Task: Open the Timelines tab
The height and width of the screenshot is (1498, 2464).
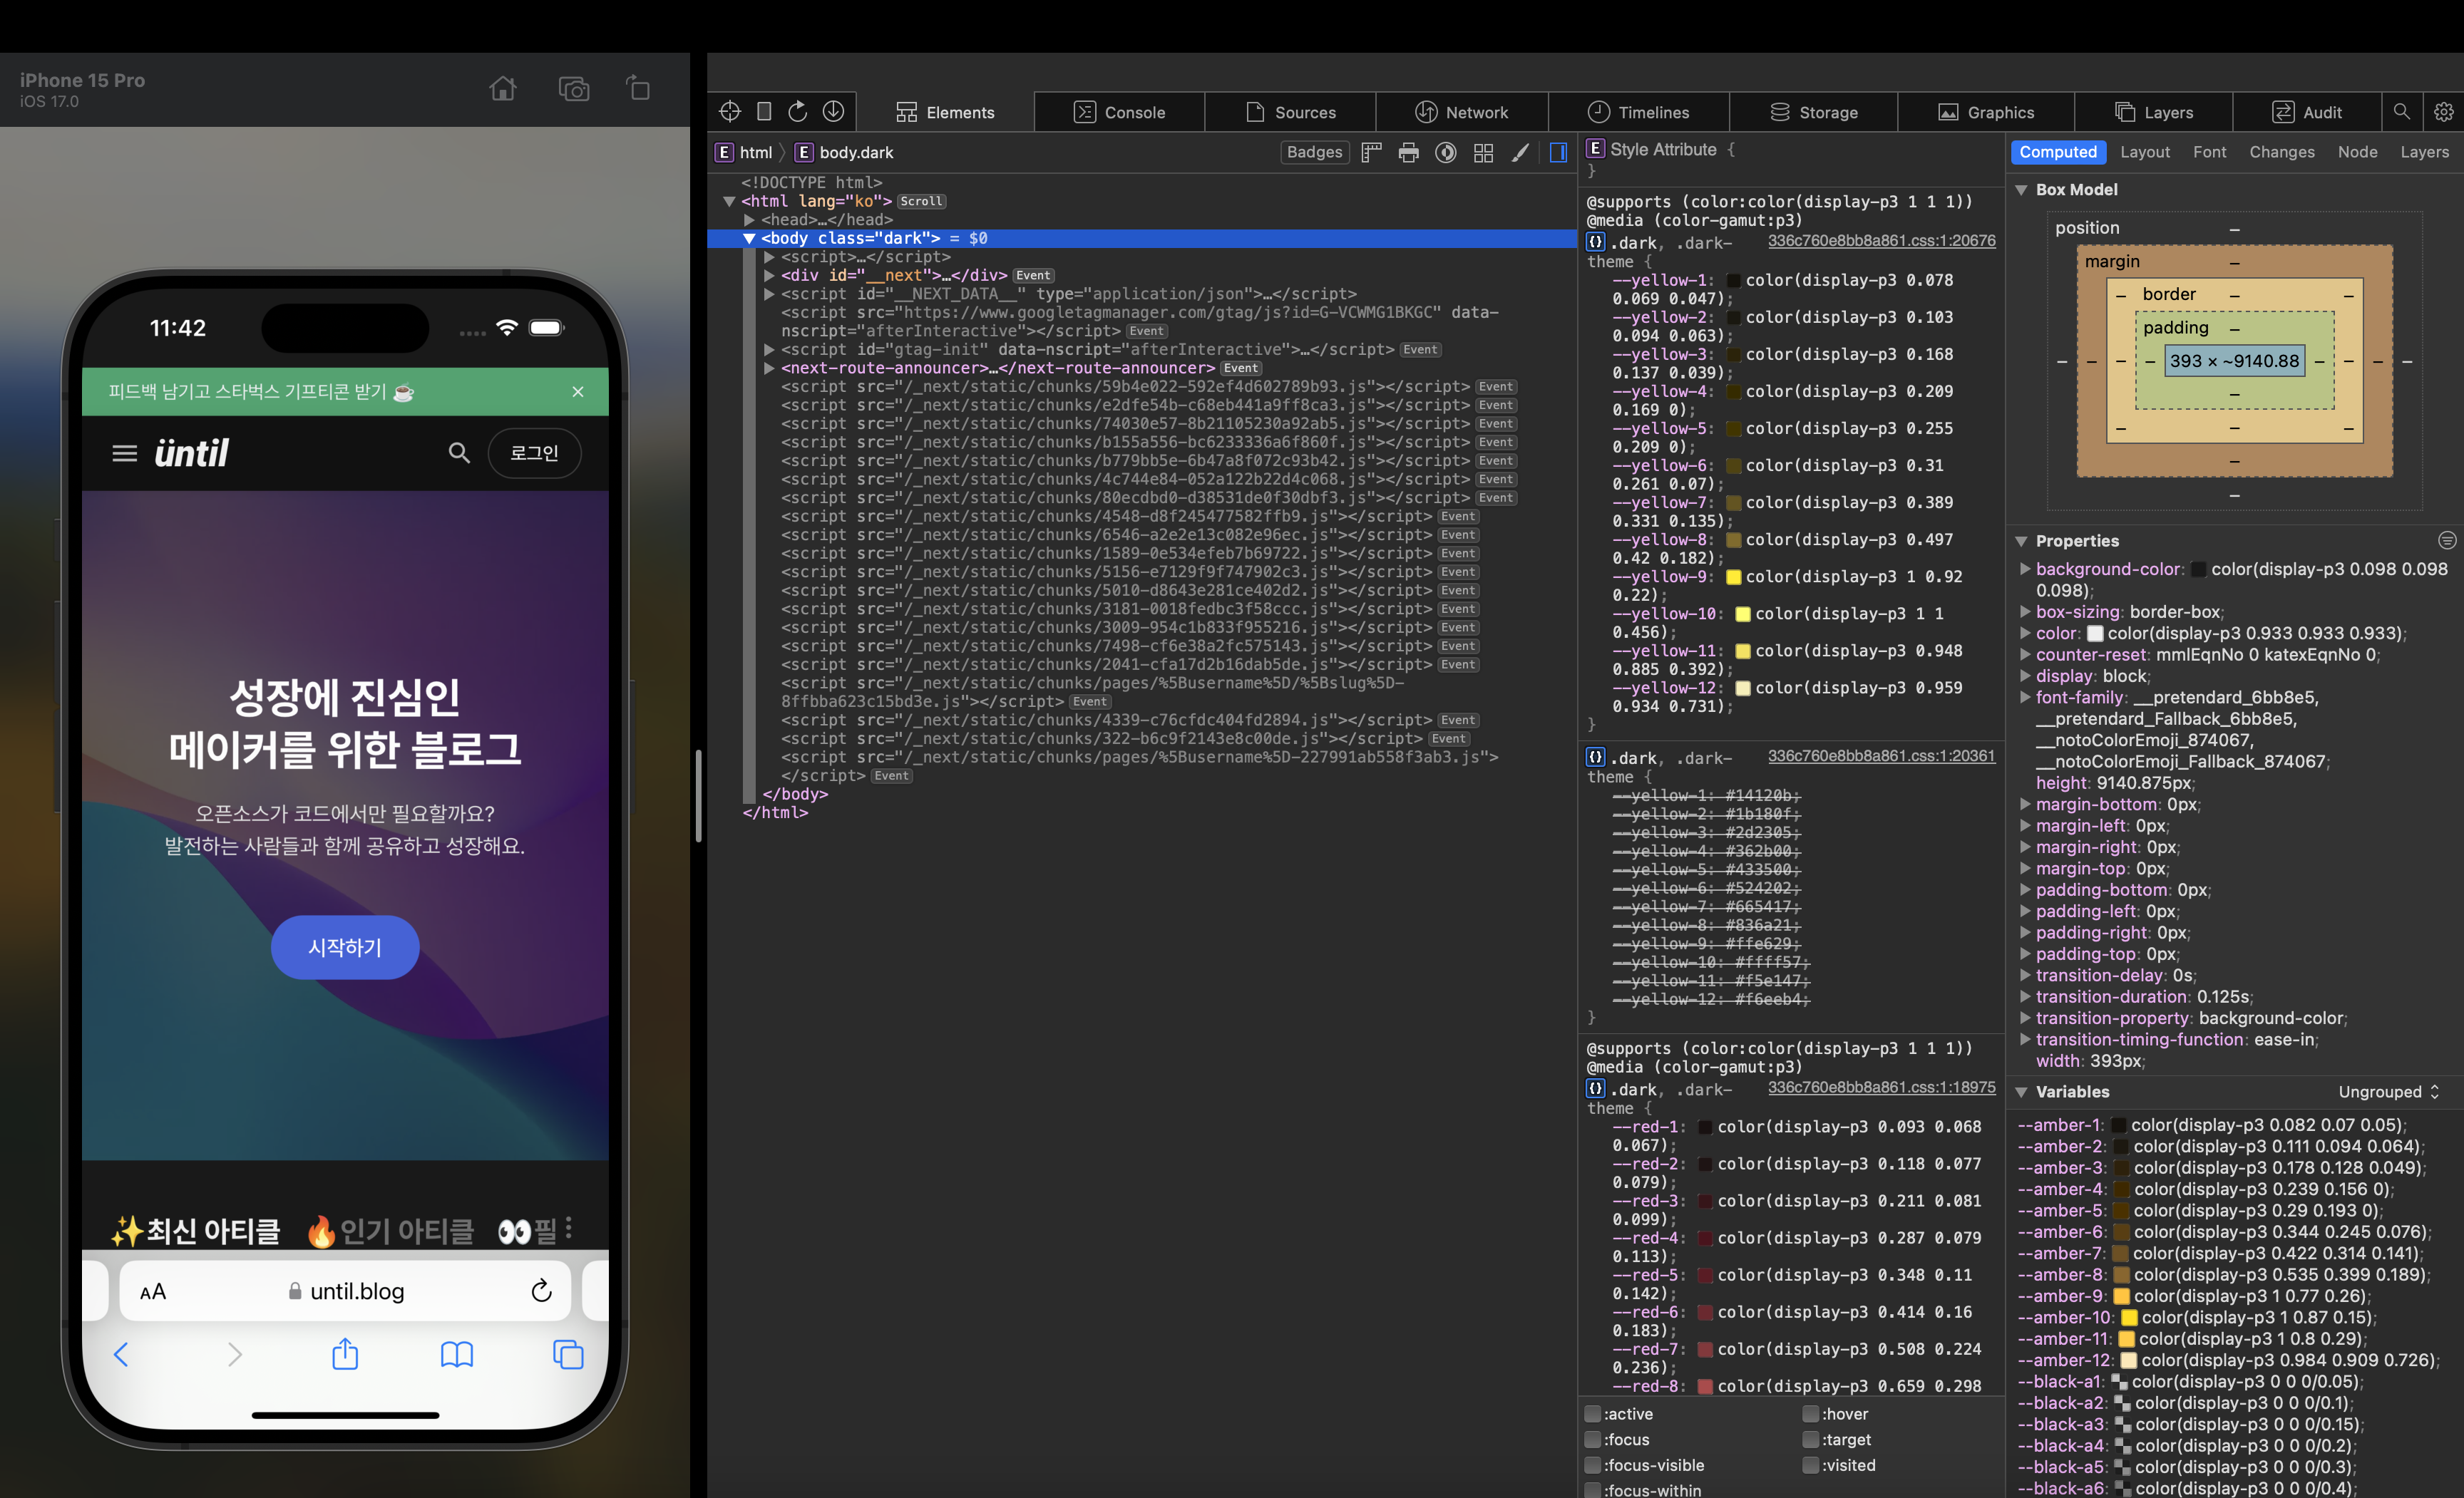Action: pos(1638,112)
